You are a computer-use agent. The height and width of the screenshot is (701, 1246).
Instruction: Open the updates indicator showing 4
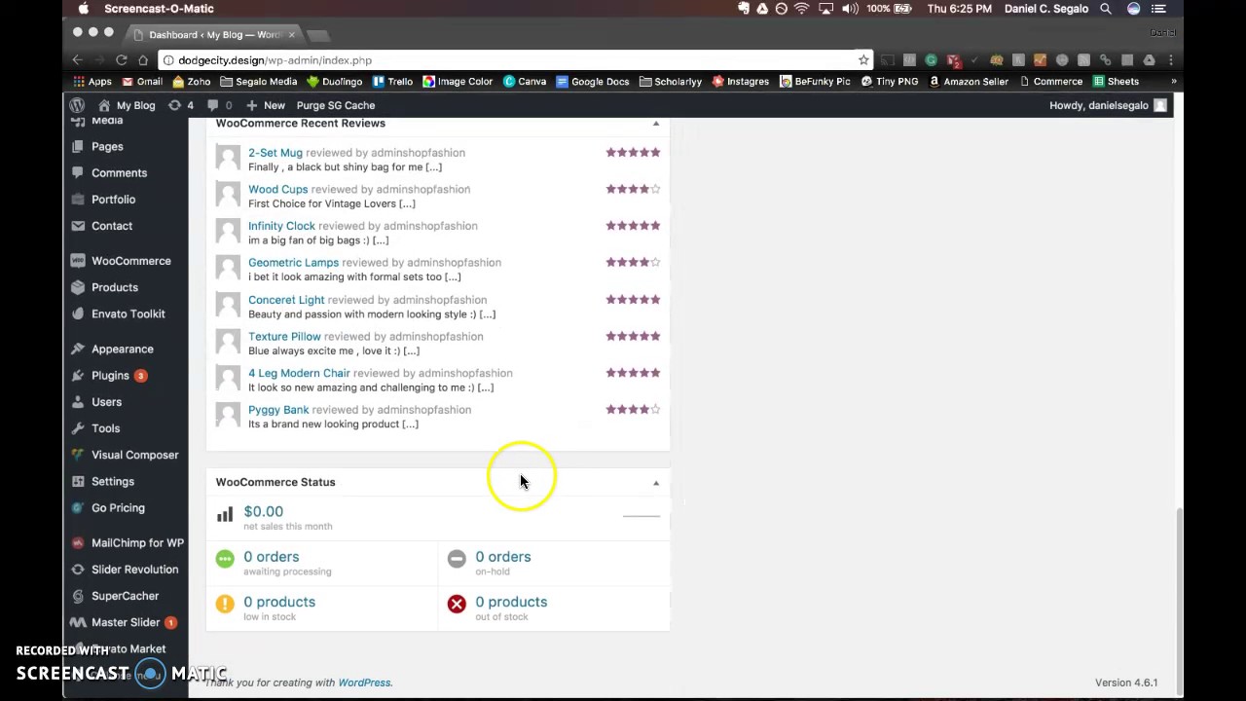[x=181, y=105]
